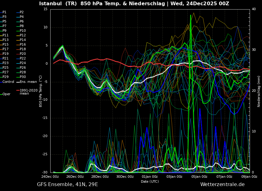Click the 40 precipitation tick label
The image size is (262, 191).
click(254, 9)
